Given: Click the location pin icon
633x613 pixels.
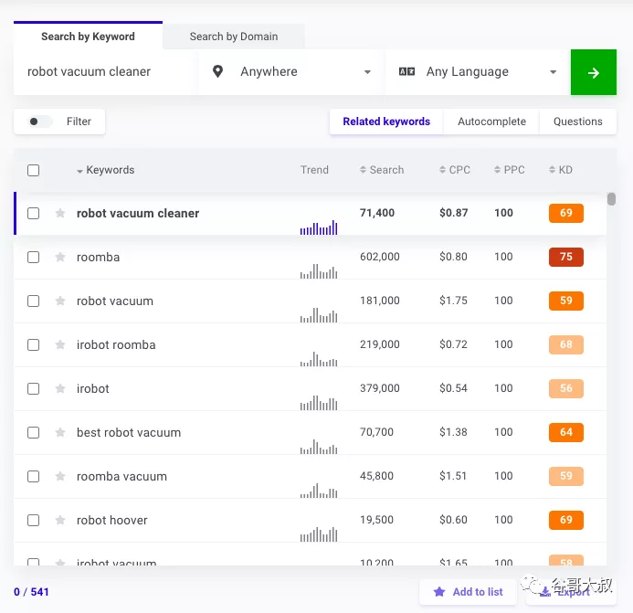Looking at the screenshot, I should [217, 71].
